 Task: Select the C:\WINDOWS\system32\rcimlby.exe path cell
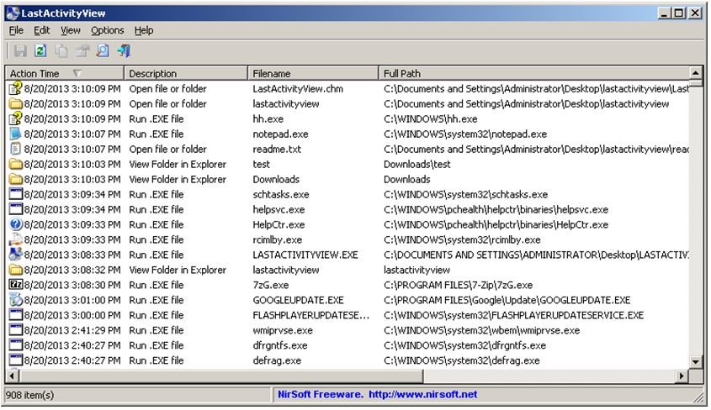(x=462, y=239)
